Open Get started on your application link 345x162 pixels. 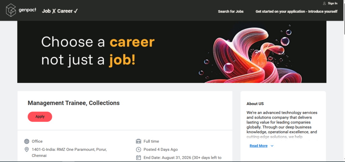click(296, 11)
